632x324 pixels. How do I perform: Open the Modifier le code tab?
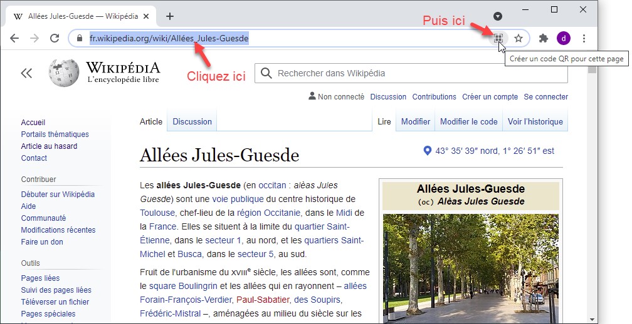468,121
